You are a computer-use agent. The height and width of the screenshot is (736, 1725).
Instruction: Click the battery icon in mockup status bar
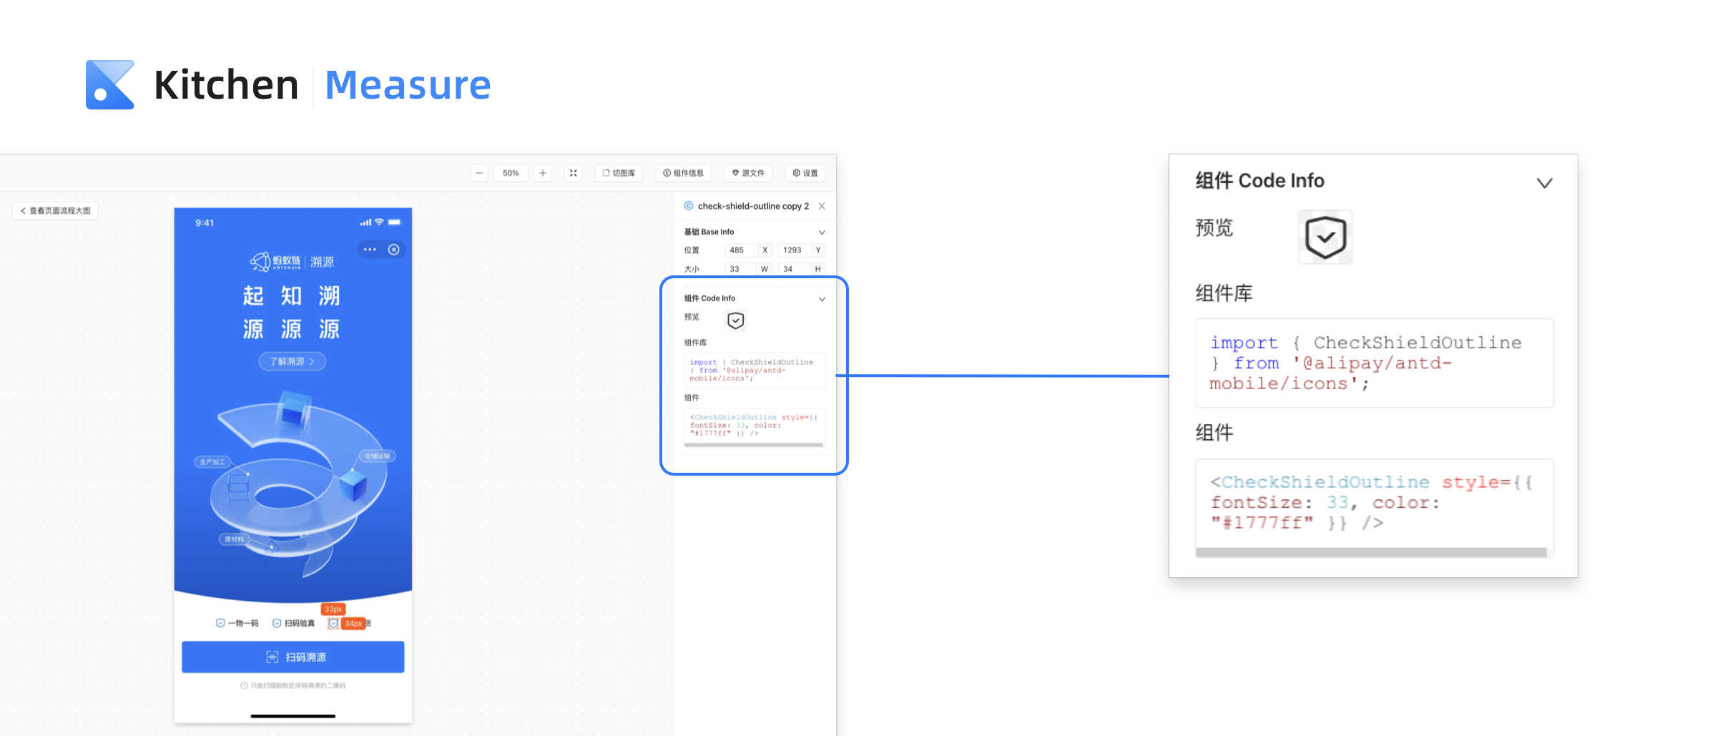[x=395, y=222]
